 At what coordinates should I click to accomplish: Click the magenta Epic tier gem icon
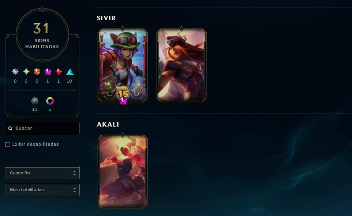(48, 71)
